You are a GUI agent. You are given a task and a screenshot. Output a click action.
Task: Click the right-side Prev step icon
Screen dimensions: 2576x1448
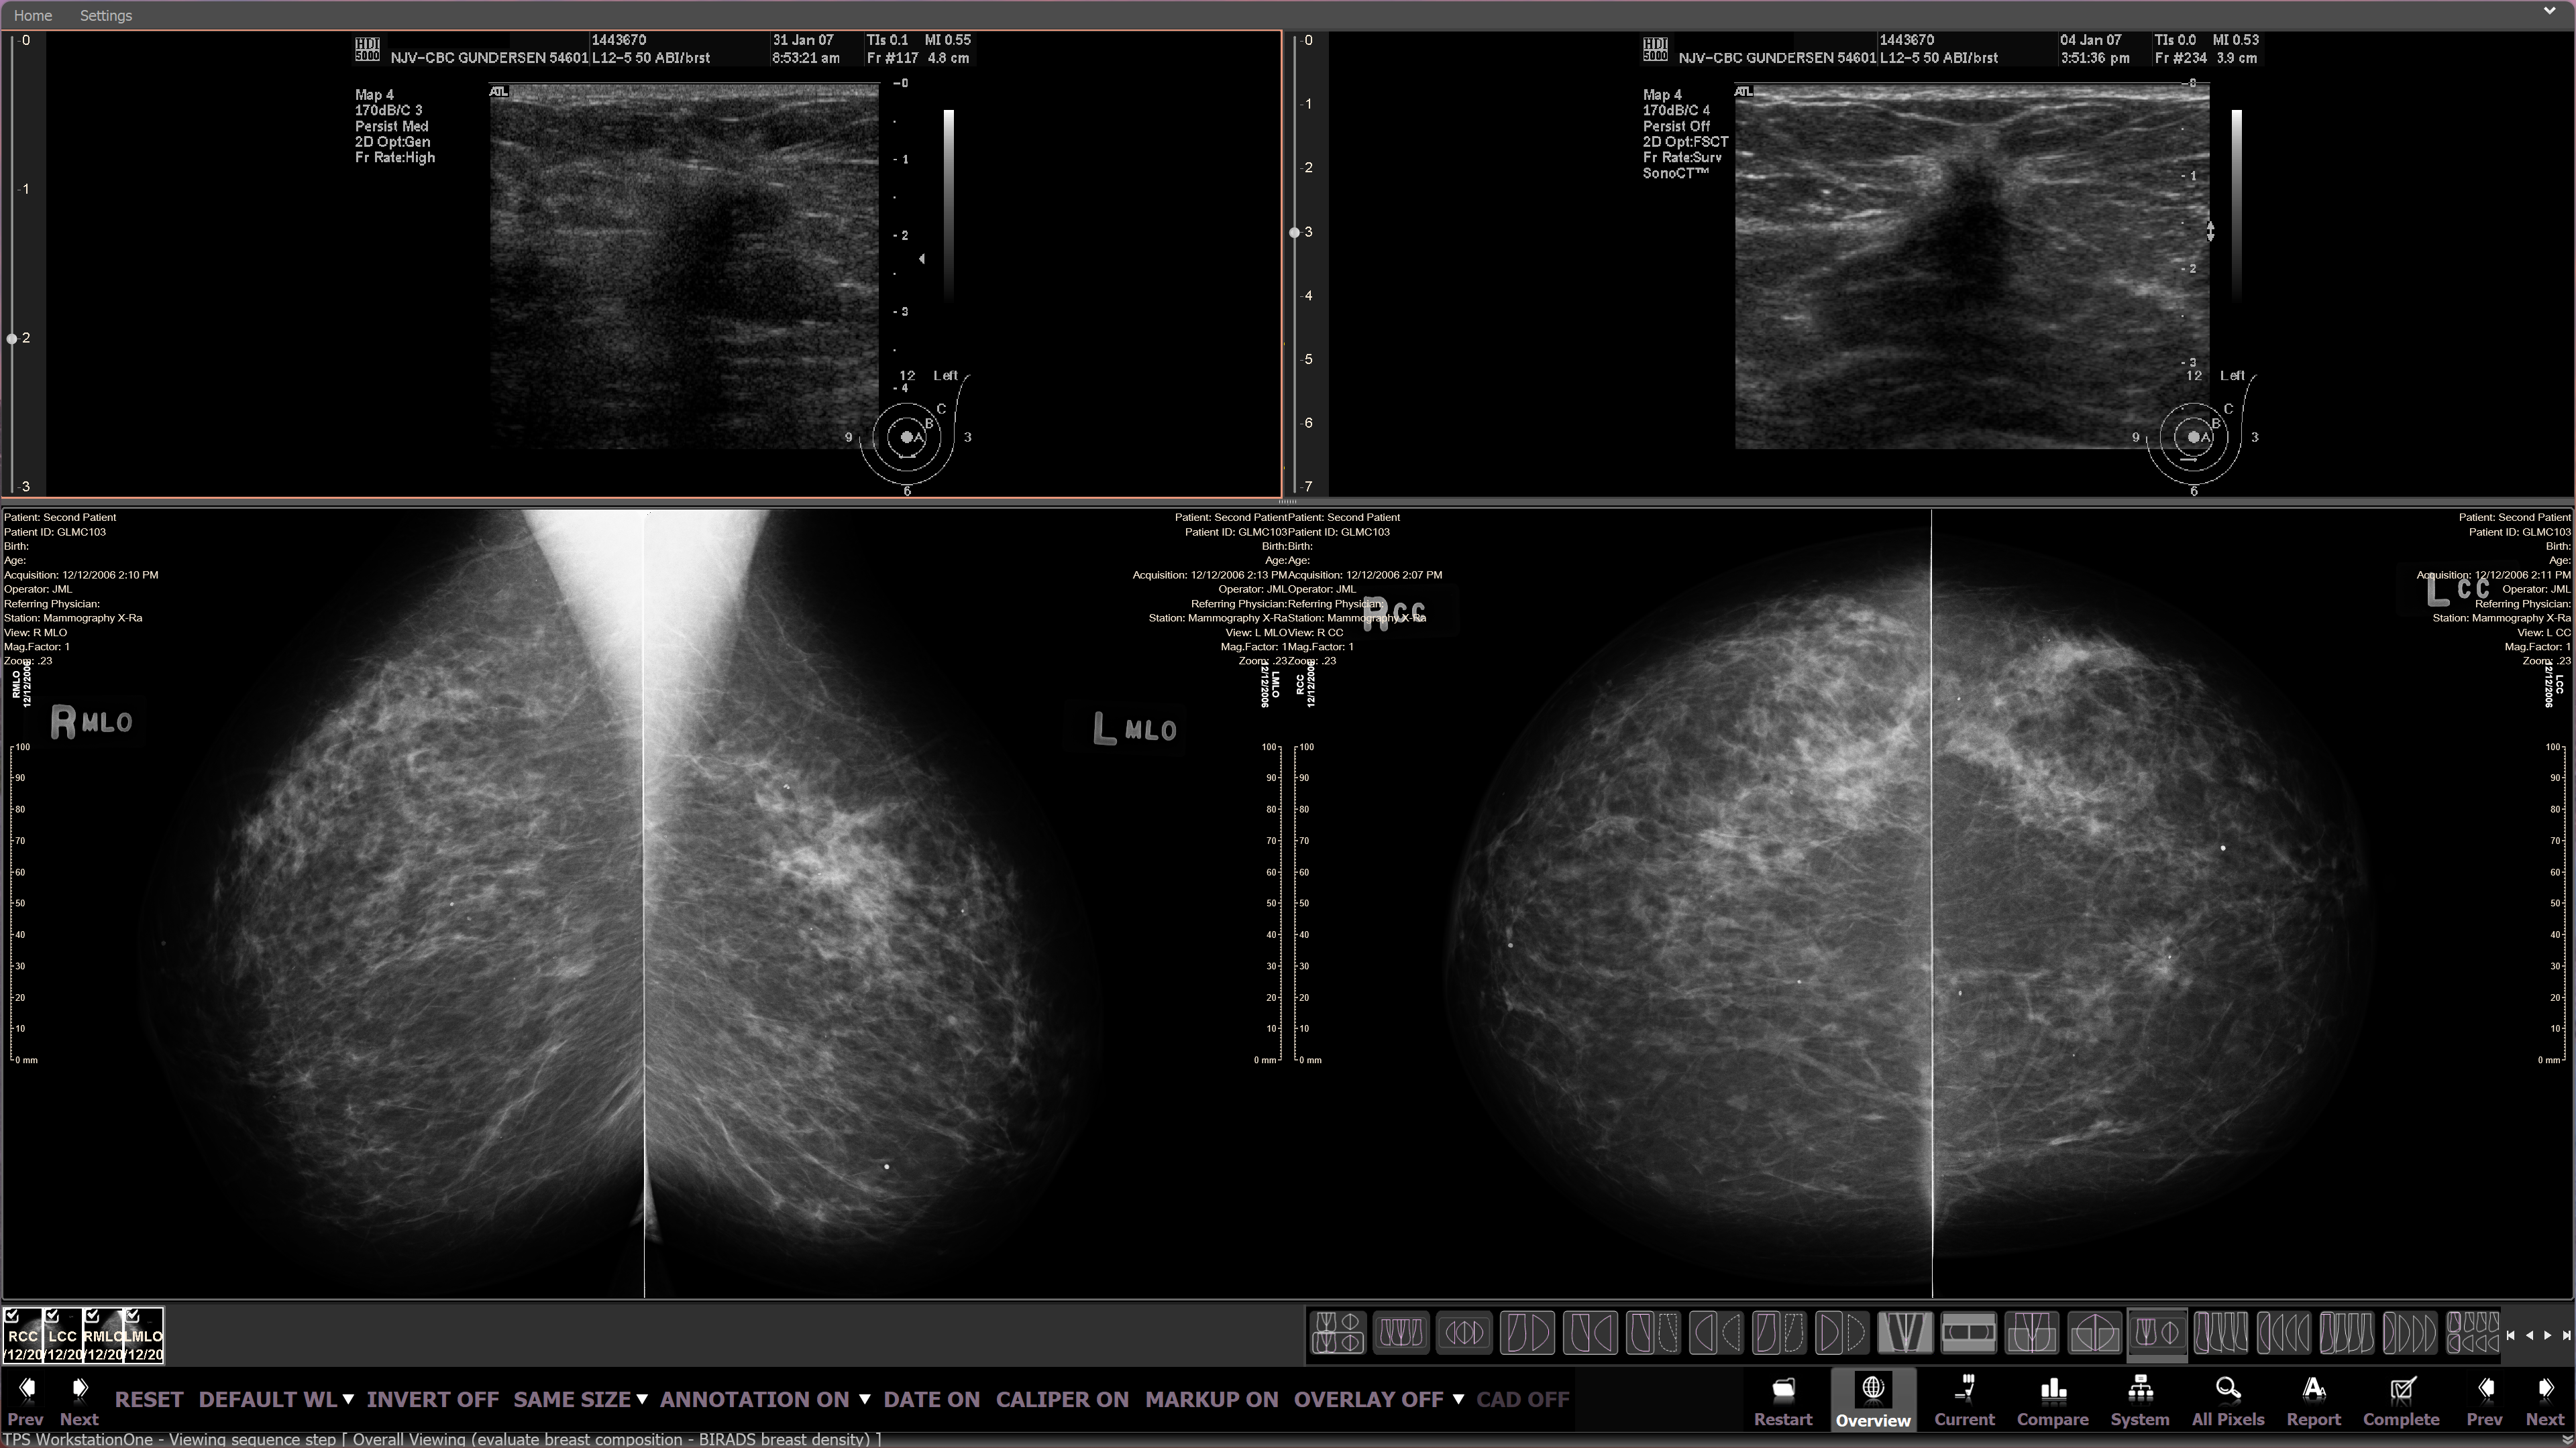point(2485,1389)
